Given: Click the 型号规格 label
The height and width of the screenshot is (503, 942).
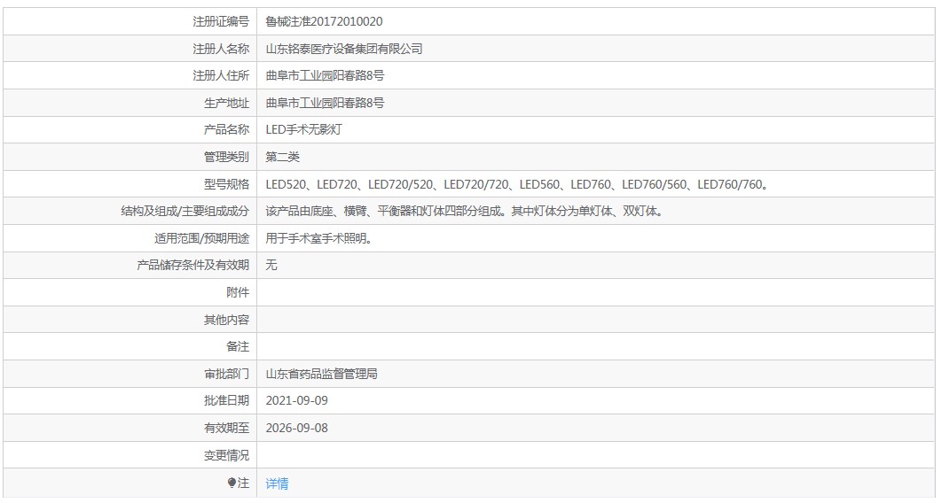Looking at the screenshot, I should click(x=226, y=185).
